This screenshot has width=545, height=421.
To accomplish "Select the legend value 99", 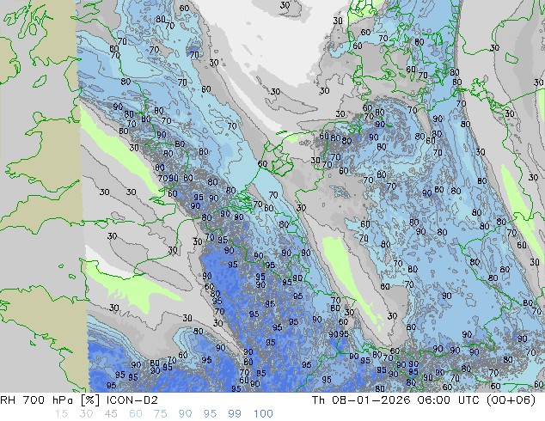I will pos(235,414).
